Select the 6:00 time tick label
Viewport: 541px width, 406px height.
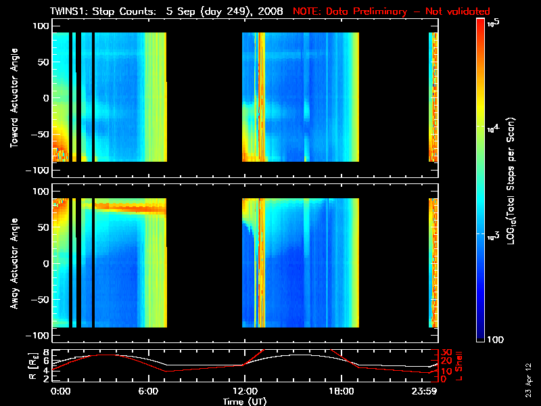(147, 390)
